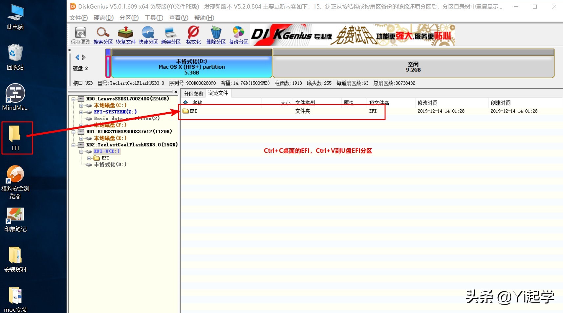563x313 pixels.
Task: Launch the 恢复文件 (Recover Files) tool
Action: tap(126, 35)
